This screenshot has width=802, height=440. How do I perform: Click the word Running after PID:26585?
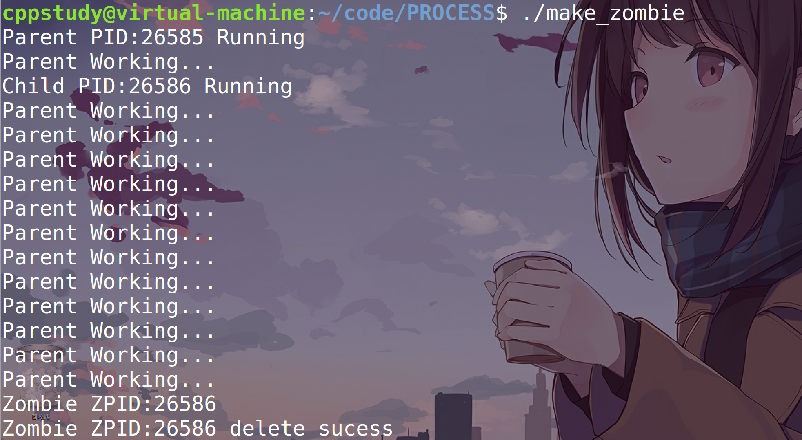click(260, 38)
